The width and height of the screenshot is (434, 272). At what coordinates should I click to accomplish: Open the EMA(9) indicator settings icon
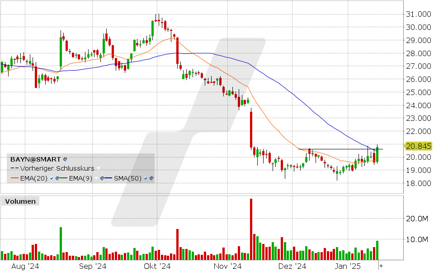point(102,178)
